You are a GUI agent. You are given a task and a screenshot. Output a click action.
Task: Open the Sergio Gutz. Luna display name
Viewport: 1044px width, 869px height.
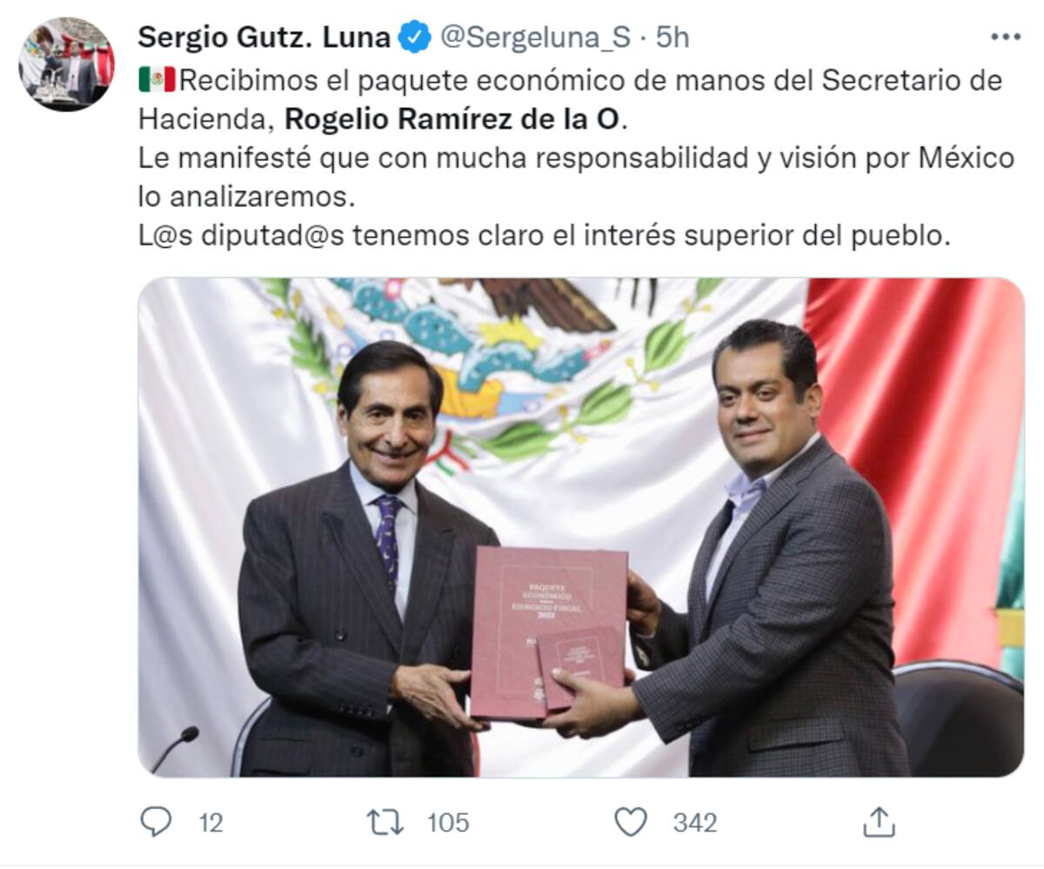tap(264, 37)
